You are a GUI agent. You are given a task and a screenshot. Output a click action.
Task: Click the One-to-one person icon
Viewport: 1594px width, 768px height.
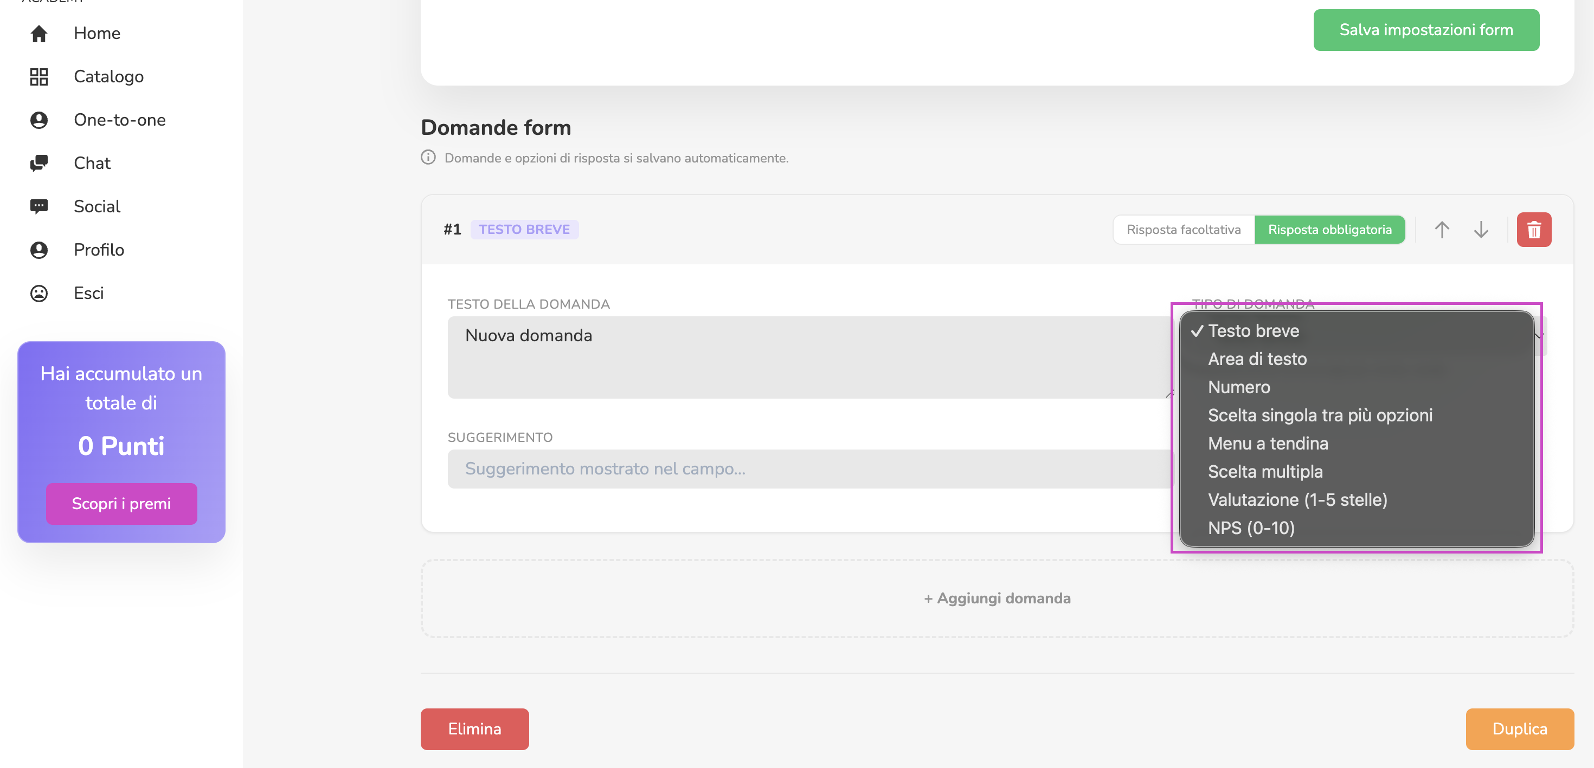pos(39,120)
